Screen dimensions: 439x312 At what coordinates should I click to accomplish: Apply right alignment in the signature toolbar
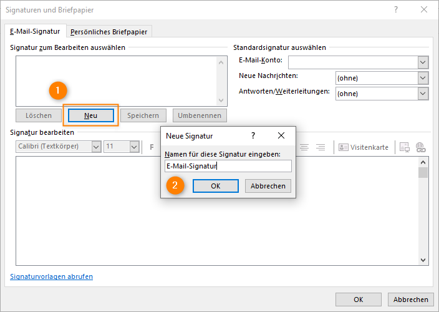[321, 147]
